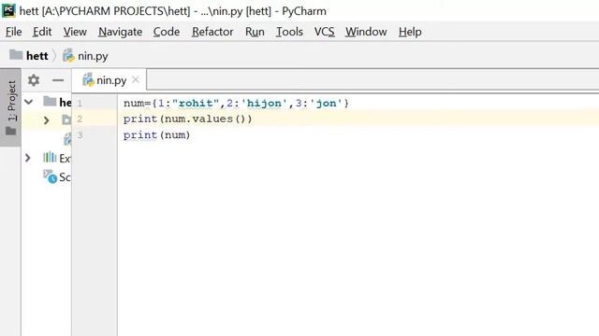599x336 pixels.
Task: Click line number 2 in gutter
Action: pyautogui.click(x=80, y=119)
